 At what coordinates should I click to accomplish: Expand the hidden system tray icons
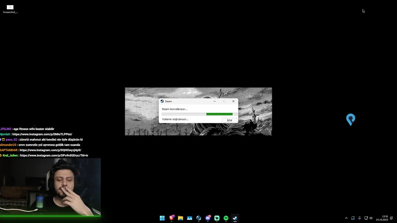346,218
